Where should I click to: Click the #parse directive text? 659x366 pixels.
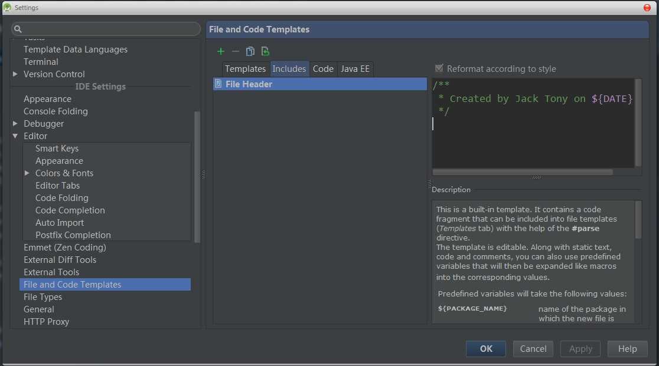tap(585, 229)
